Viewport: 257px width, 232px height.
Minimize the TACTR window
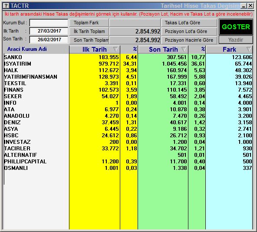coord(244,6)
